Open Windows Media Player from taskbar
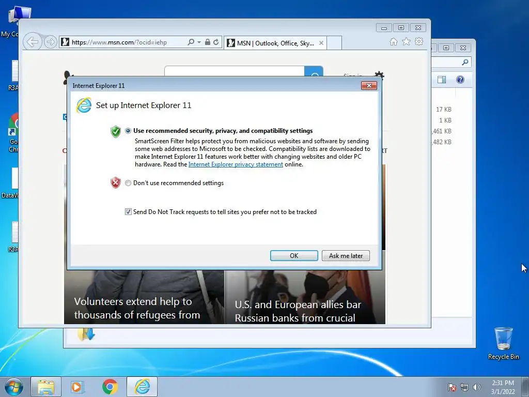529x397 pixels. [x=77, y=387]
